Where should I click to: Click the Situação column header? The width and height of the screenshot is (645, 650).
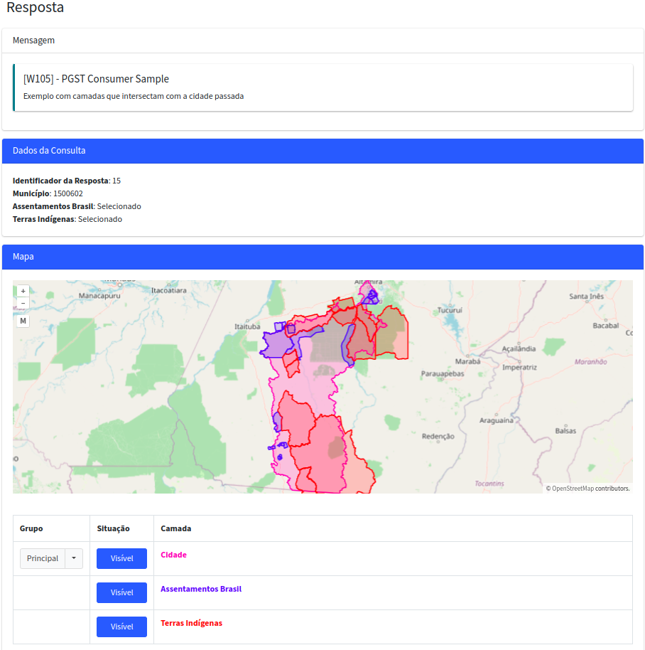point(112,528)
